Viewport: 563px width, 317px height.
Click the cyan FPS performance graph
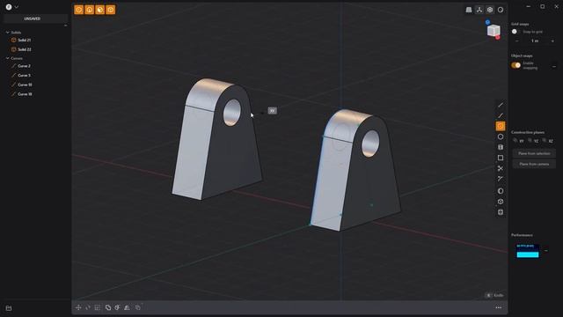pos(528,251)
